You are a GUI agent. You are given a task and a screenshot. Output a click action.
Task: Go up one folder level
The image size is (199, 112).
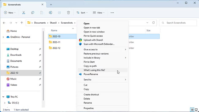click(x=22, y=23)
